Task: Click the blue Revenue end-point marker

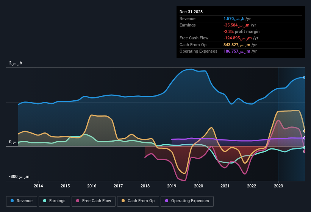Action: [305, 77]
